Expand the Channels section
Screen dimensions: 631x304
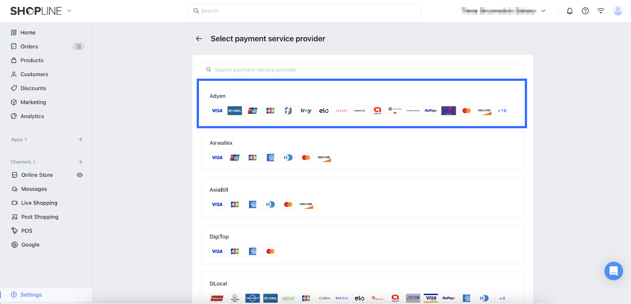[23, 162]
